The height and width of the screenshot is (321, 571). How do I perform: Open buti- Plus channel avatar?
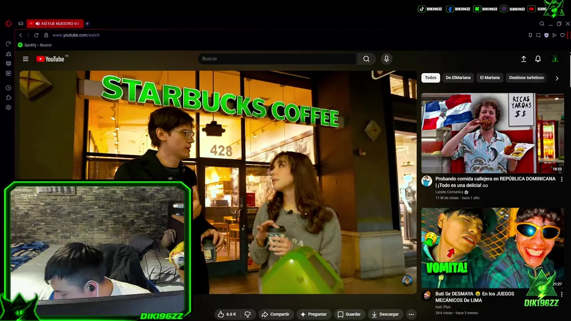click(x=427, y=296)
